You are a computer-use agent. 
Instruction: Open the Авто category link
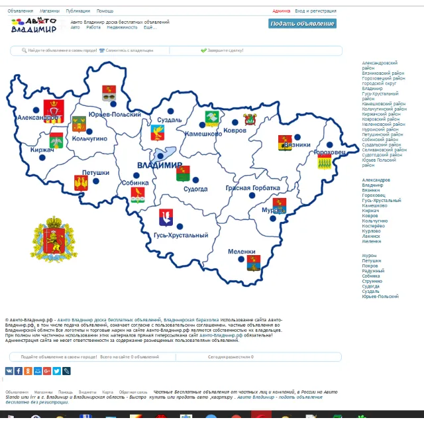pyautogui.click(x=75, y=27)
